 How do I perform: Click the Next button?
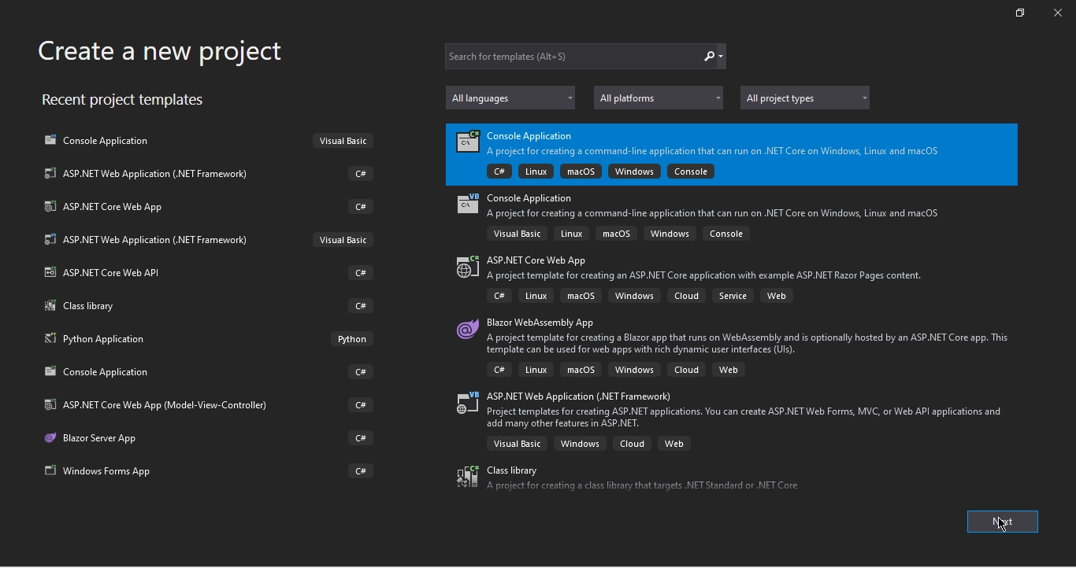1002,522
